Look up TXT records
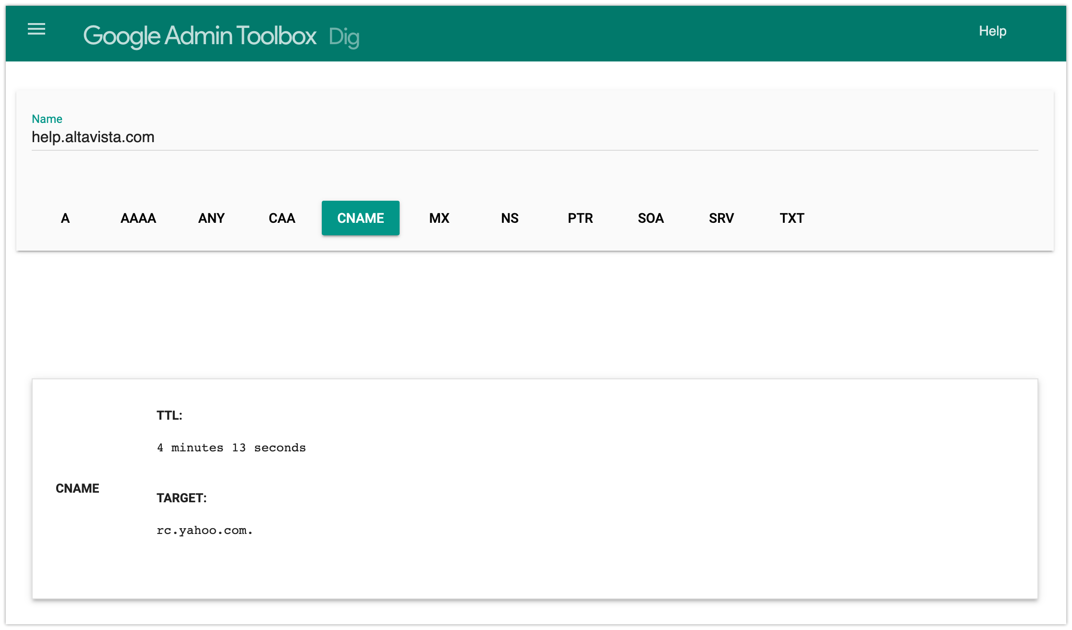Image resolution: width=1072 pixels, height=630 pixels. coord(792,218)
